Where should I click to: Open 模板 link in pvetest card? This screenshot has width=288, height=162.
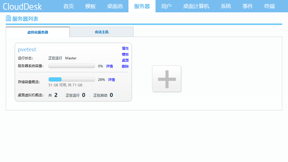125,54
